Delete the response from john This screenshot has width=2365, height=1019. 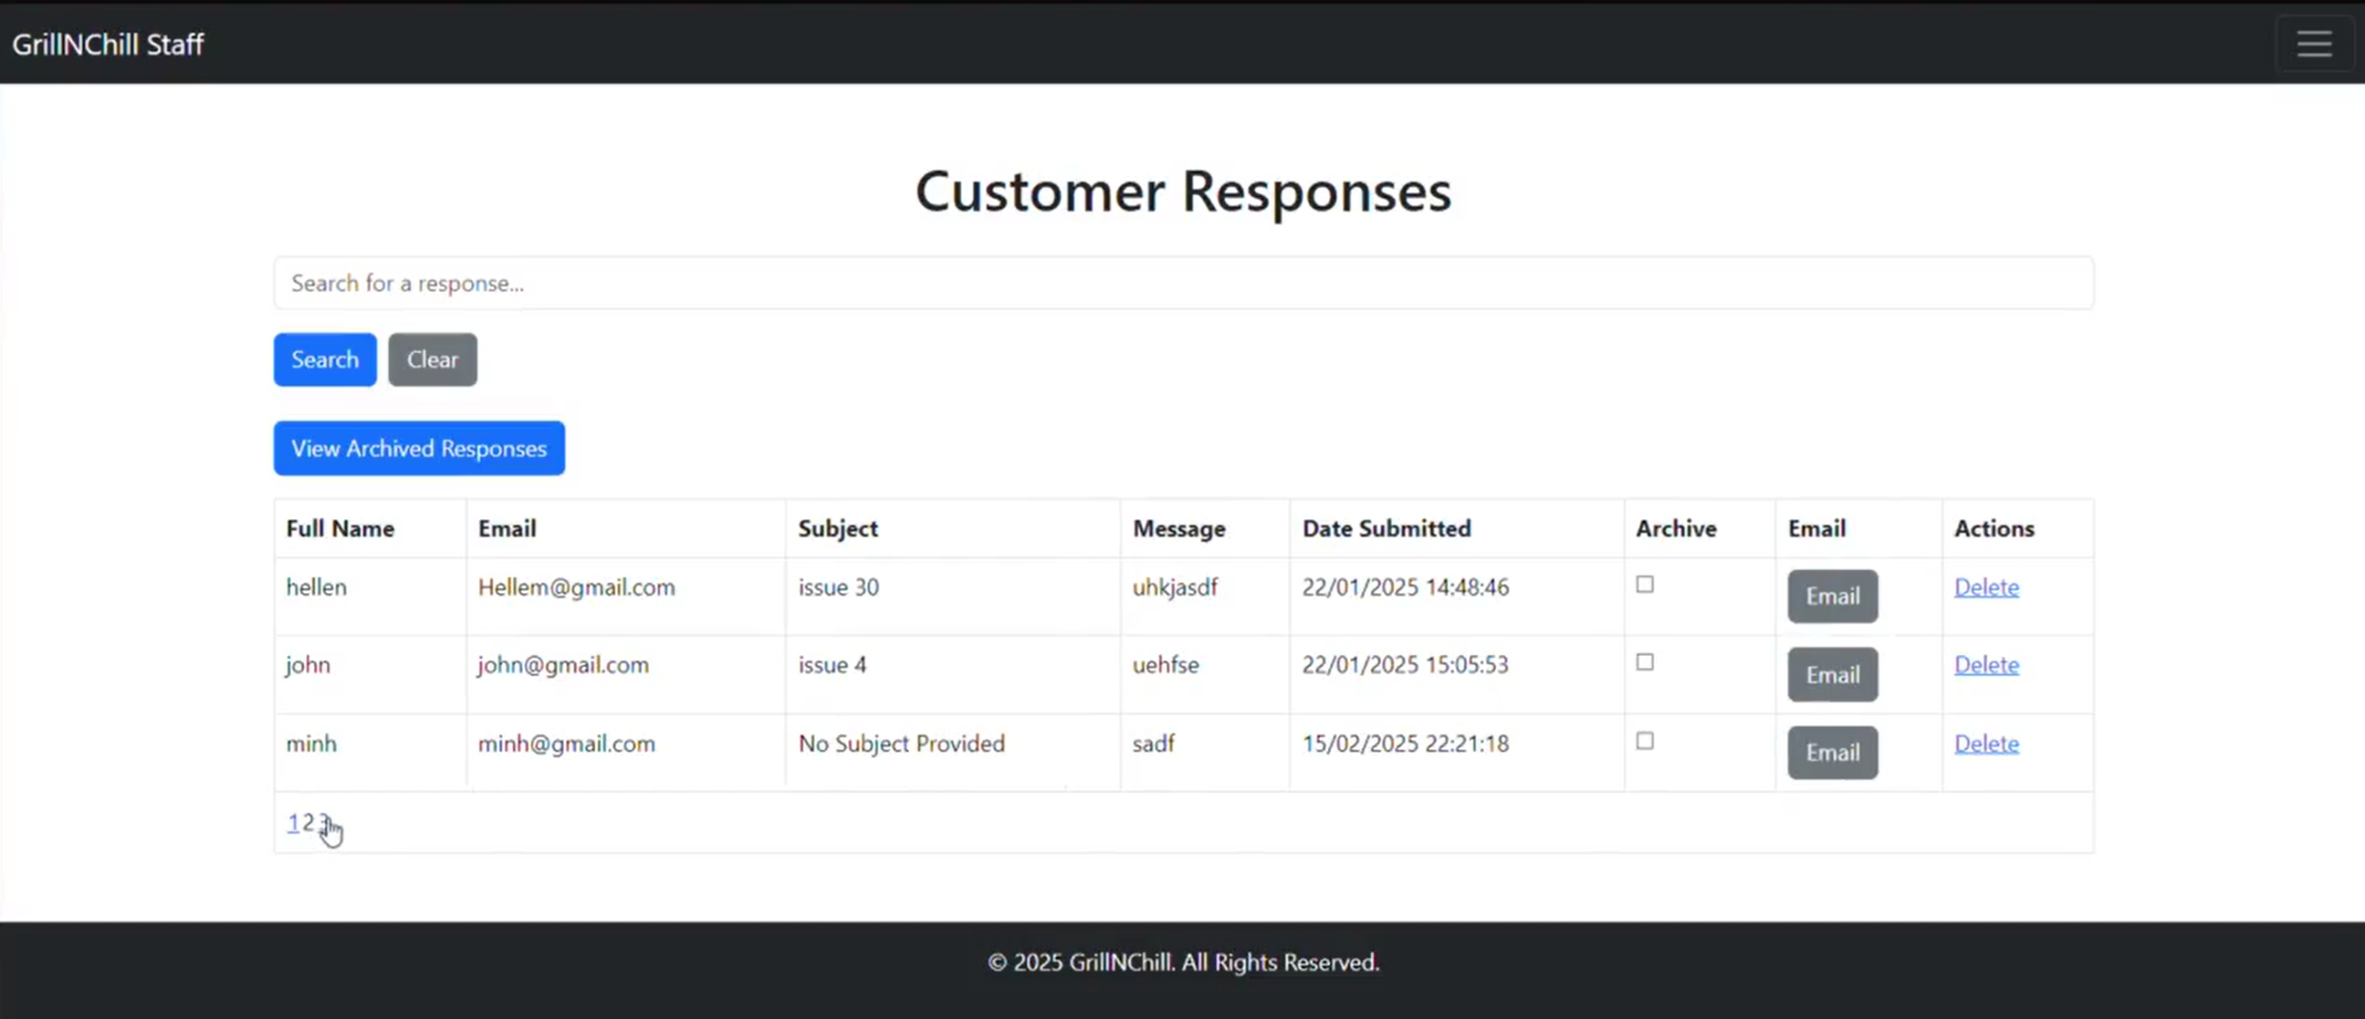coord(1986,665)
